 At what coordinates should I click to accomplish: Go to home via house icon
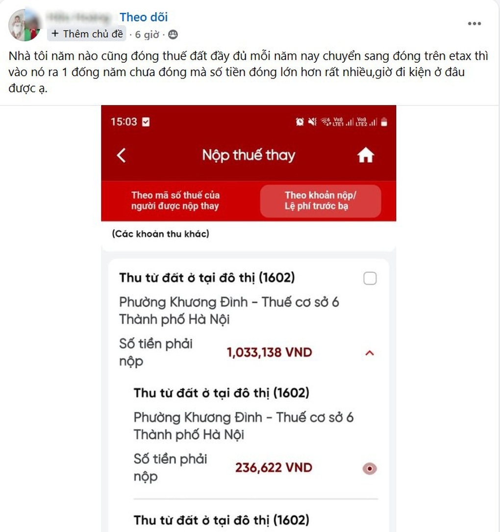365,156
